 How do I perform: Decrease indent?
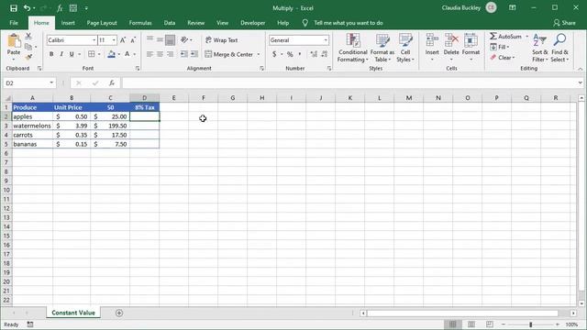click(x=183, y=54)
